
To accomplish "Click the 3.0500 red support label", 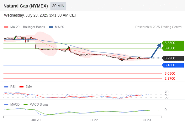I will [x=170, y=73].
